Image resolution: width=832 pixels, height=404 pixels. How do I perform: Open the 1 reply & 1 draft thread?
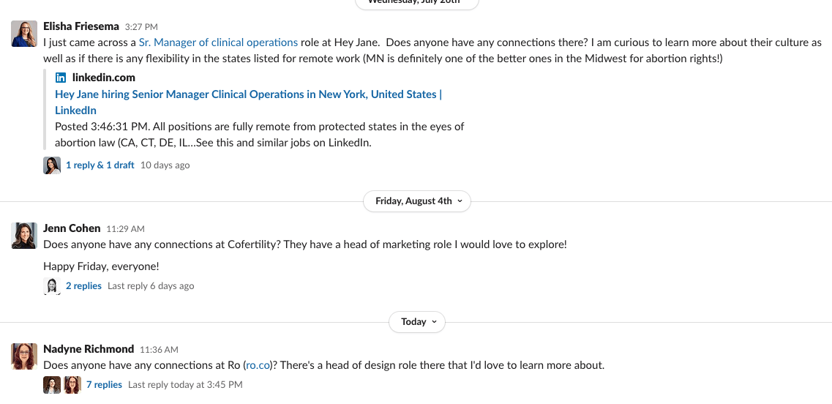(100, 165)
